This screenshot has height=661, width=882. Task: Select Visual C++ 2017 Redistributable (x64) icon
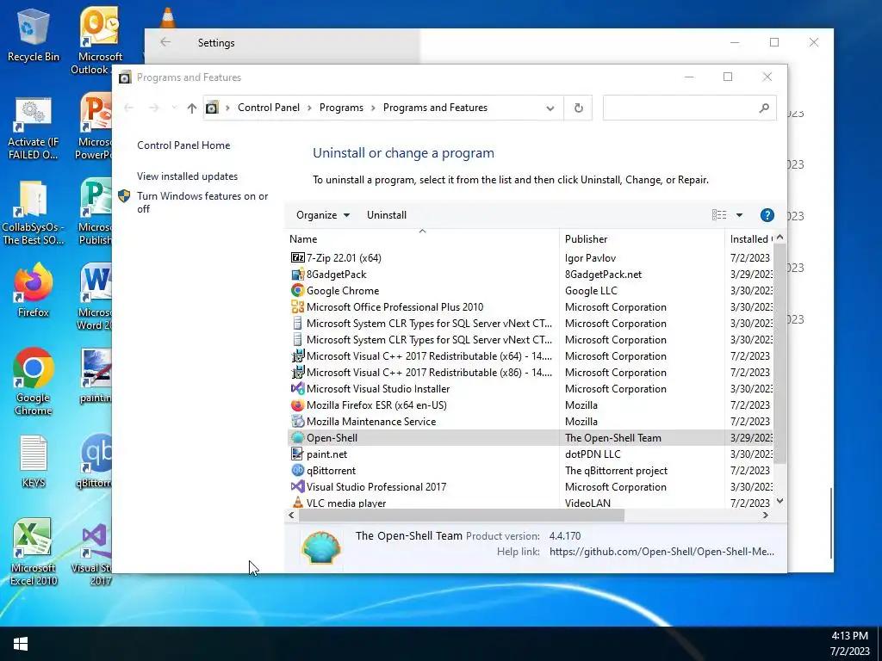[x=297, y=355]
